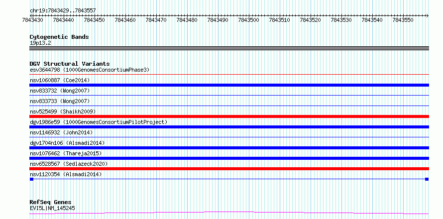Open variant esv3644798 label
Screen dimensions: 443x219
(x=89, y=70)
